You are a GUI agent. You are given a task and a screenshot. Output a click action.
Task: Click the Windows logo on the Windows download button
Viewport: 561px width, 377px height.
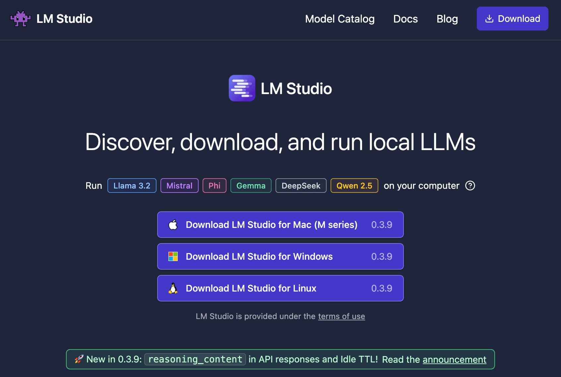pyautogui.click(x=172, y=256)
